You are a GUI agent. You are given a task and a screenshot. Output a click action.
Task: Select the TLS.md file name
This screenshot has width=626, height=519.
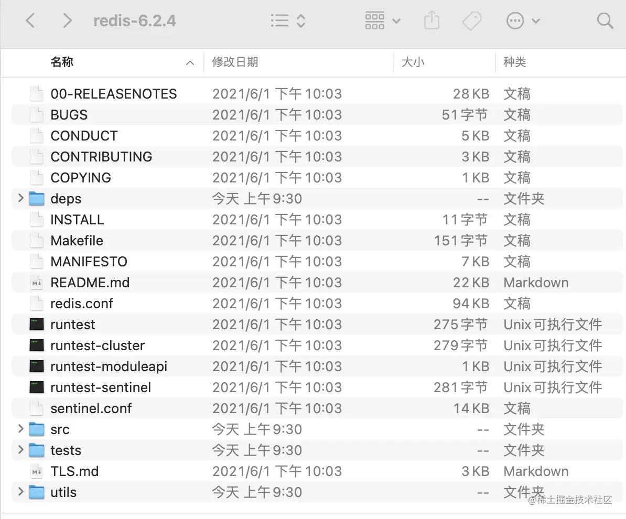coord(74,471)
